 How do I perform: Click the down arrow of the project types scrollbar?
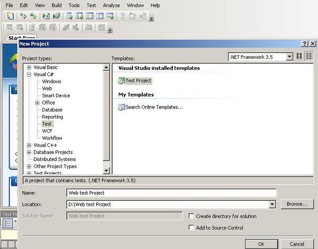[x=106, y=171]
